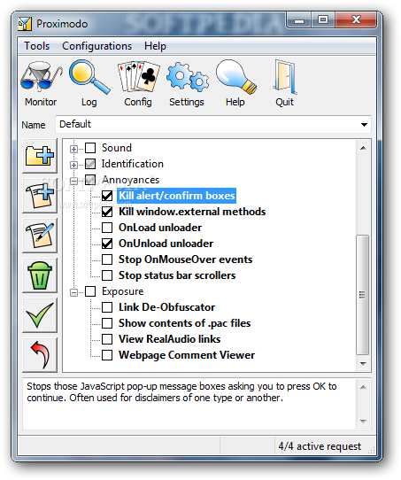Check the Webpage Comment Viewer checkbox
This screenshot has width=401, height=480.
click(x=107, y=355)
